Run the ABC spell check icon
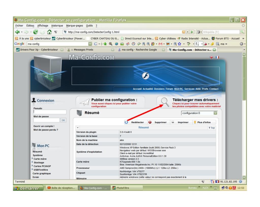 pos(189,44)
